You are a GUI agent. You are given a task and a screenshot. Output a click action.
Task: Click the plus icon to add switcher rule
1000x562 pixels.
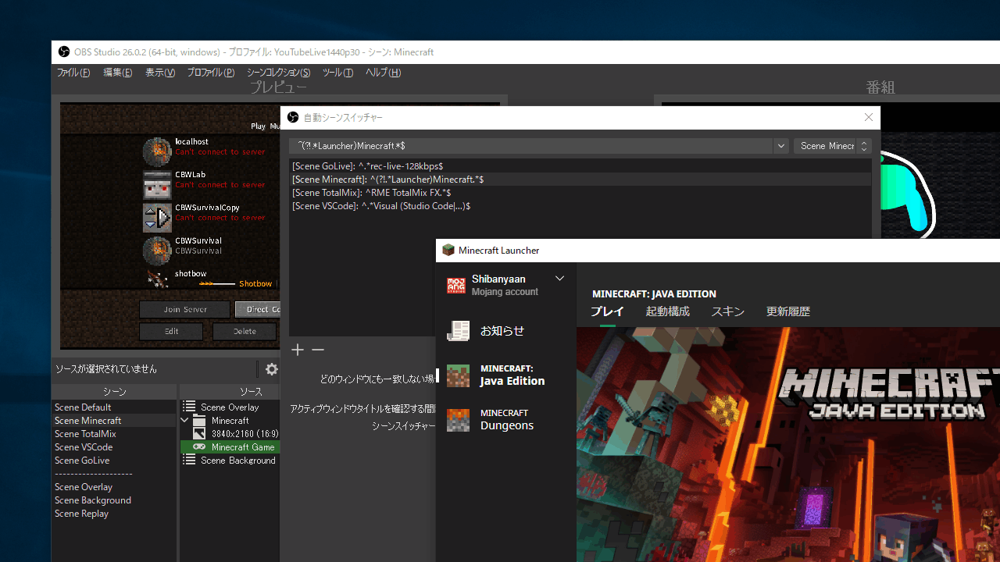pyautogui.click(x=298, y=350)
